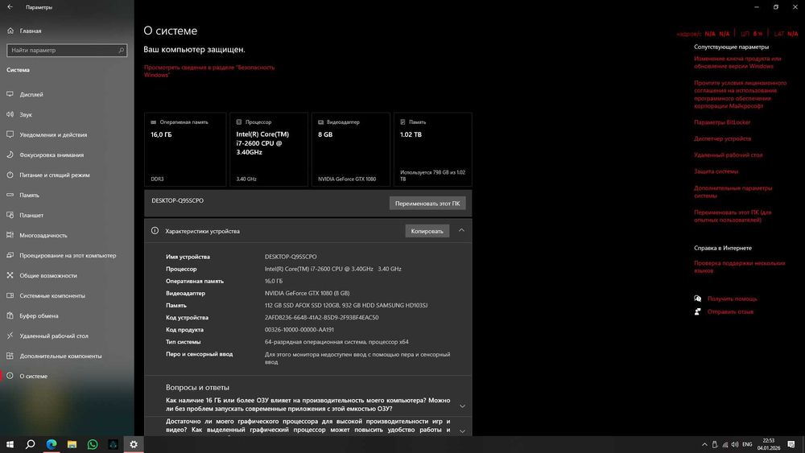Open File Explorer from taskbar
Viewport: 805px width, 453px height.
[x=72, y=444]
